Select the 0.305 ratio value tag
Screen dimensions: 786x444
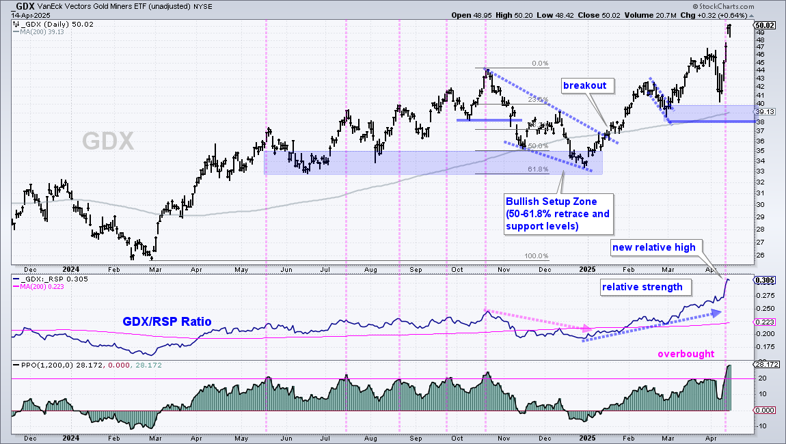[x=764, y=280]
